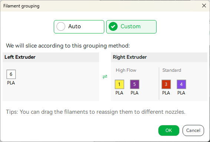Click the PLA label under filament 6
Image resolution: width=210 pixels, height=142 pixels.
pos(11,83)
